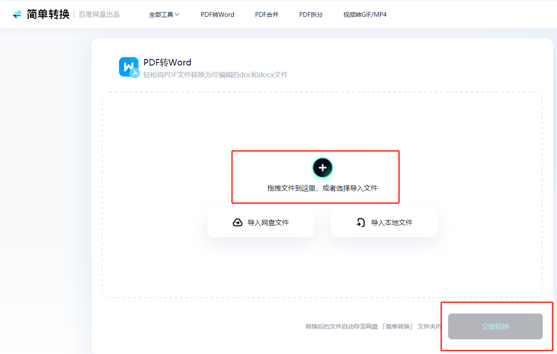Click the PDF转Word page heading
The image size is (557, 354).
(x=167, y=63)
